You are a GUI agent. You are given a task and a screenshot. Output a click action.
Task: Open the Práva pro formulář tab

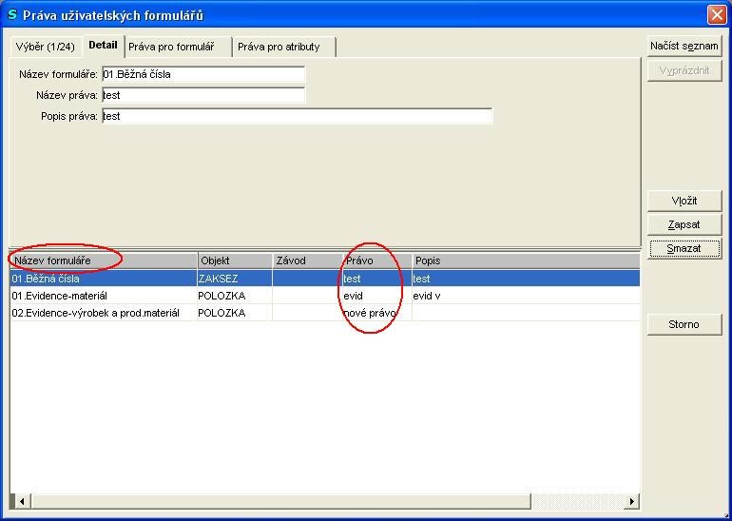(171, 47)
